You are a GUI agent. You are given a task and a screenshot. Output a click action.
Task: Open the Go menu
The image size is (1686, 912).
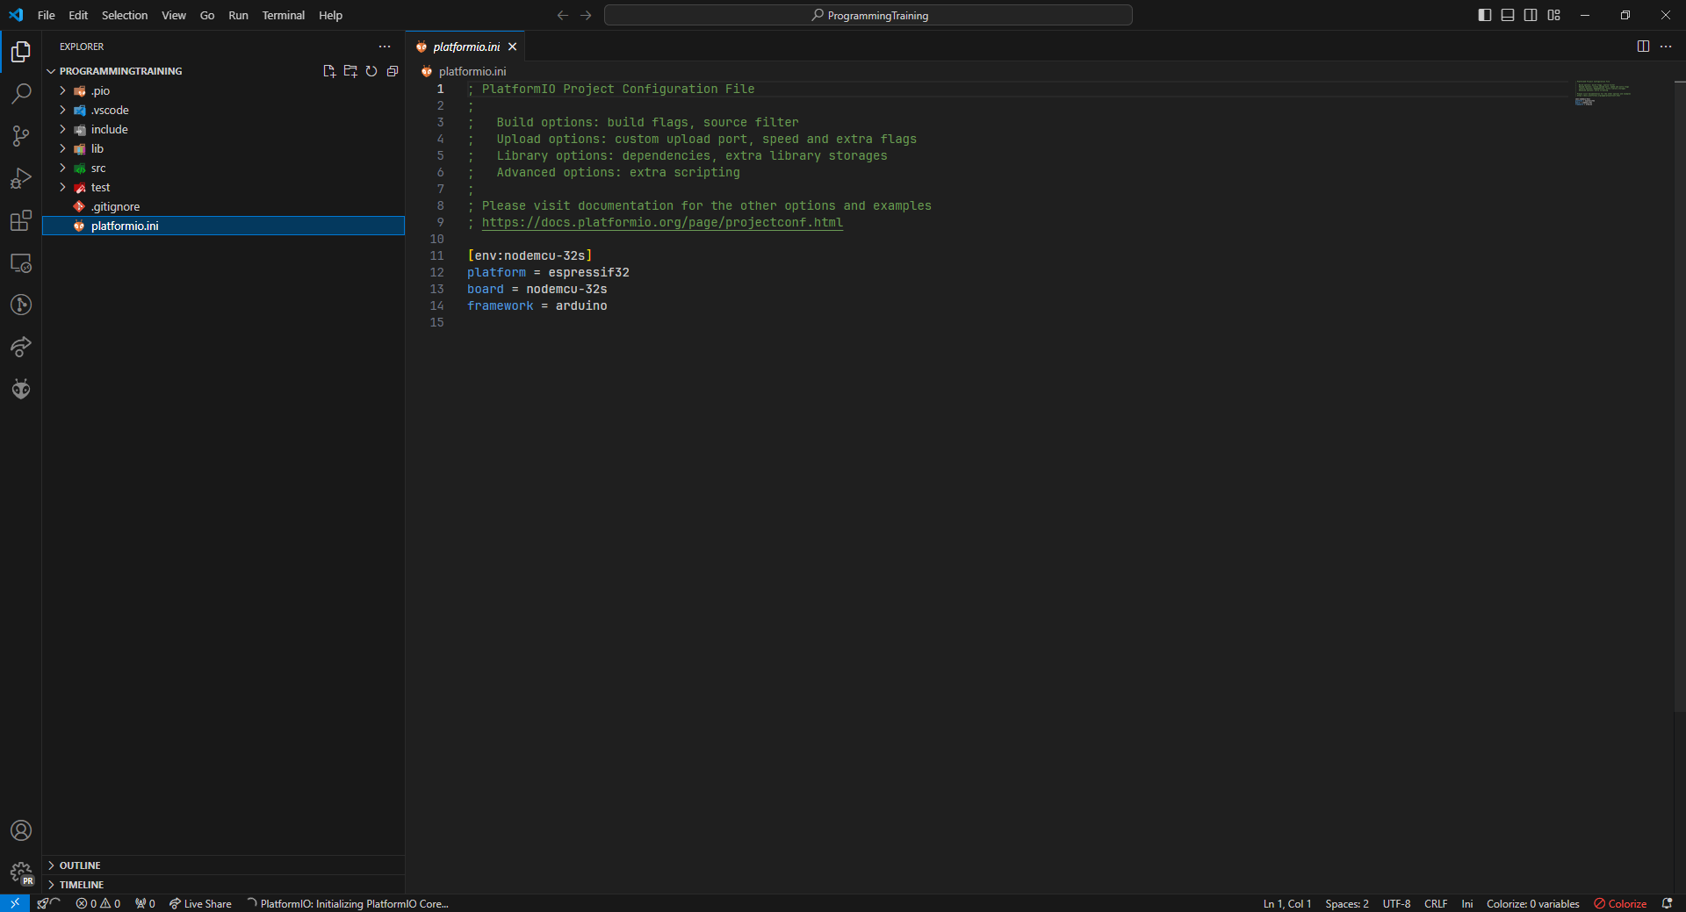point(207,15)
